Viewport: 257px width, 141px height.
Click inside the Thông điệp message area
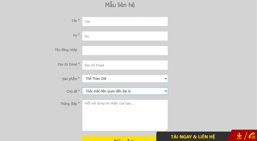tap(125, 115)
